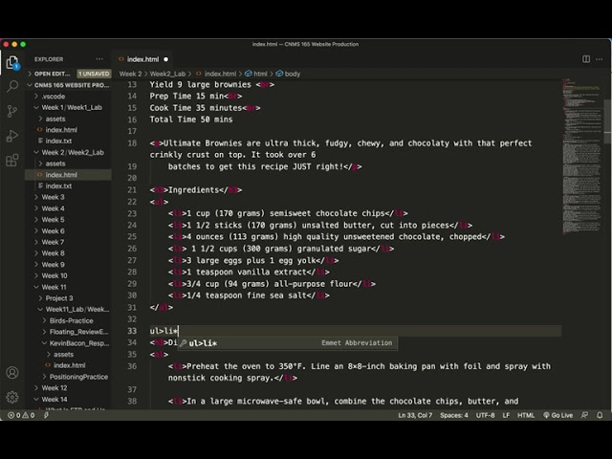Open index.html under KevinBacon_Resp folder
Viewport: 612px width, 459px height.
[69, 365]
